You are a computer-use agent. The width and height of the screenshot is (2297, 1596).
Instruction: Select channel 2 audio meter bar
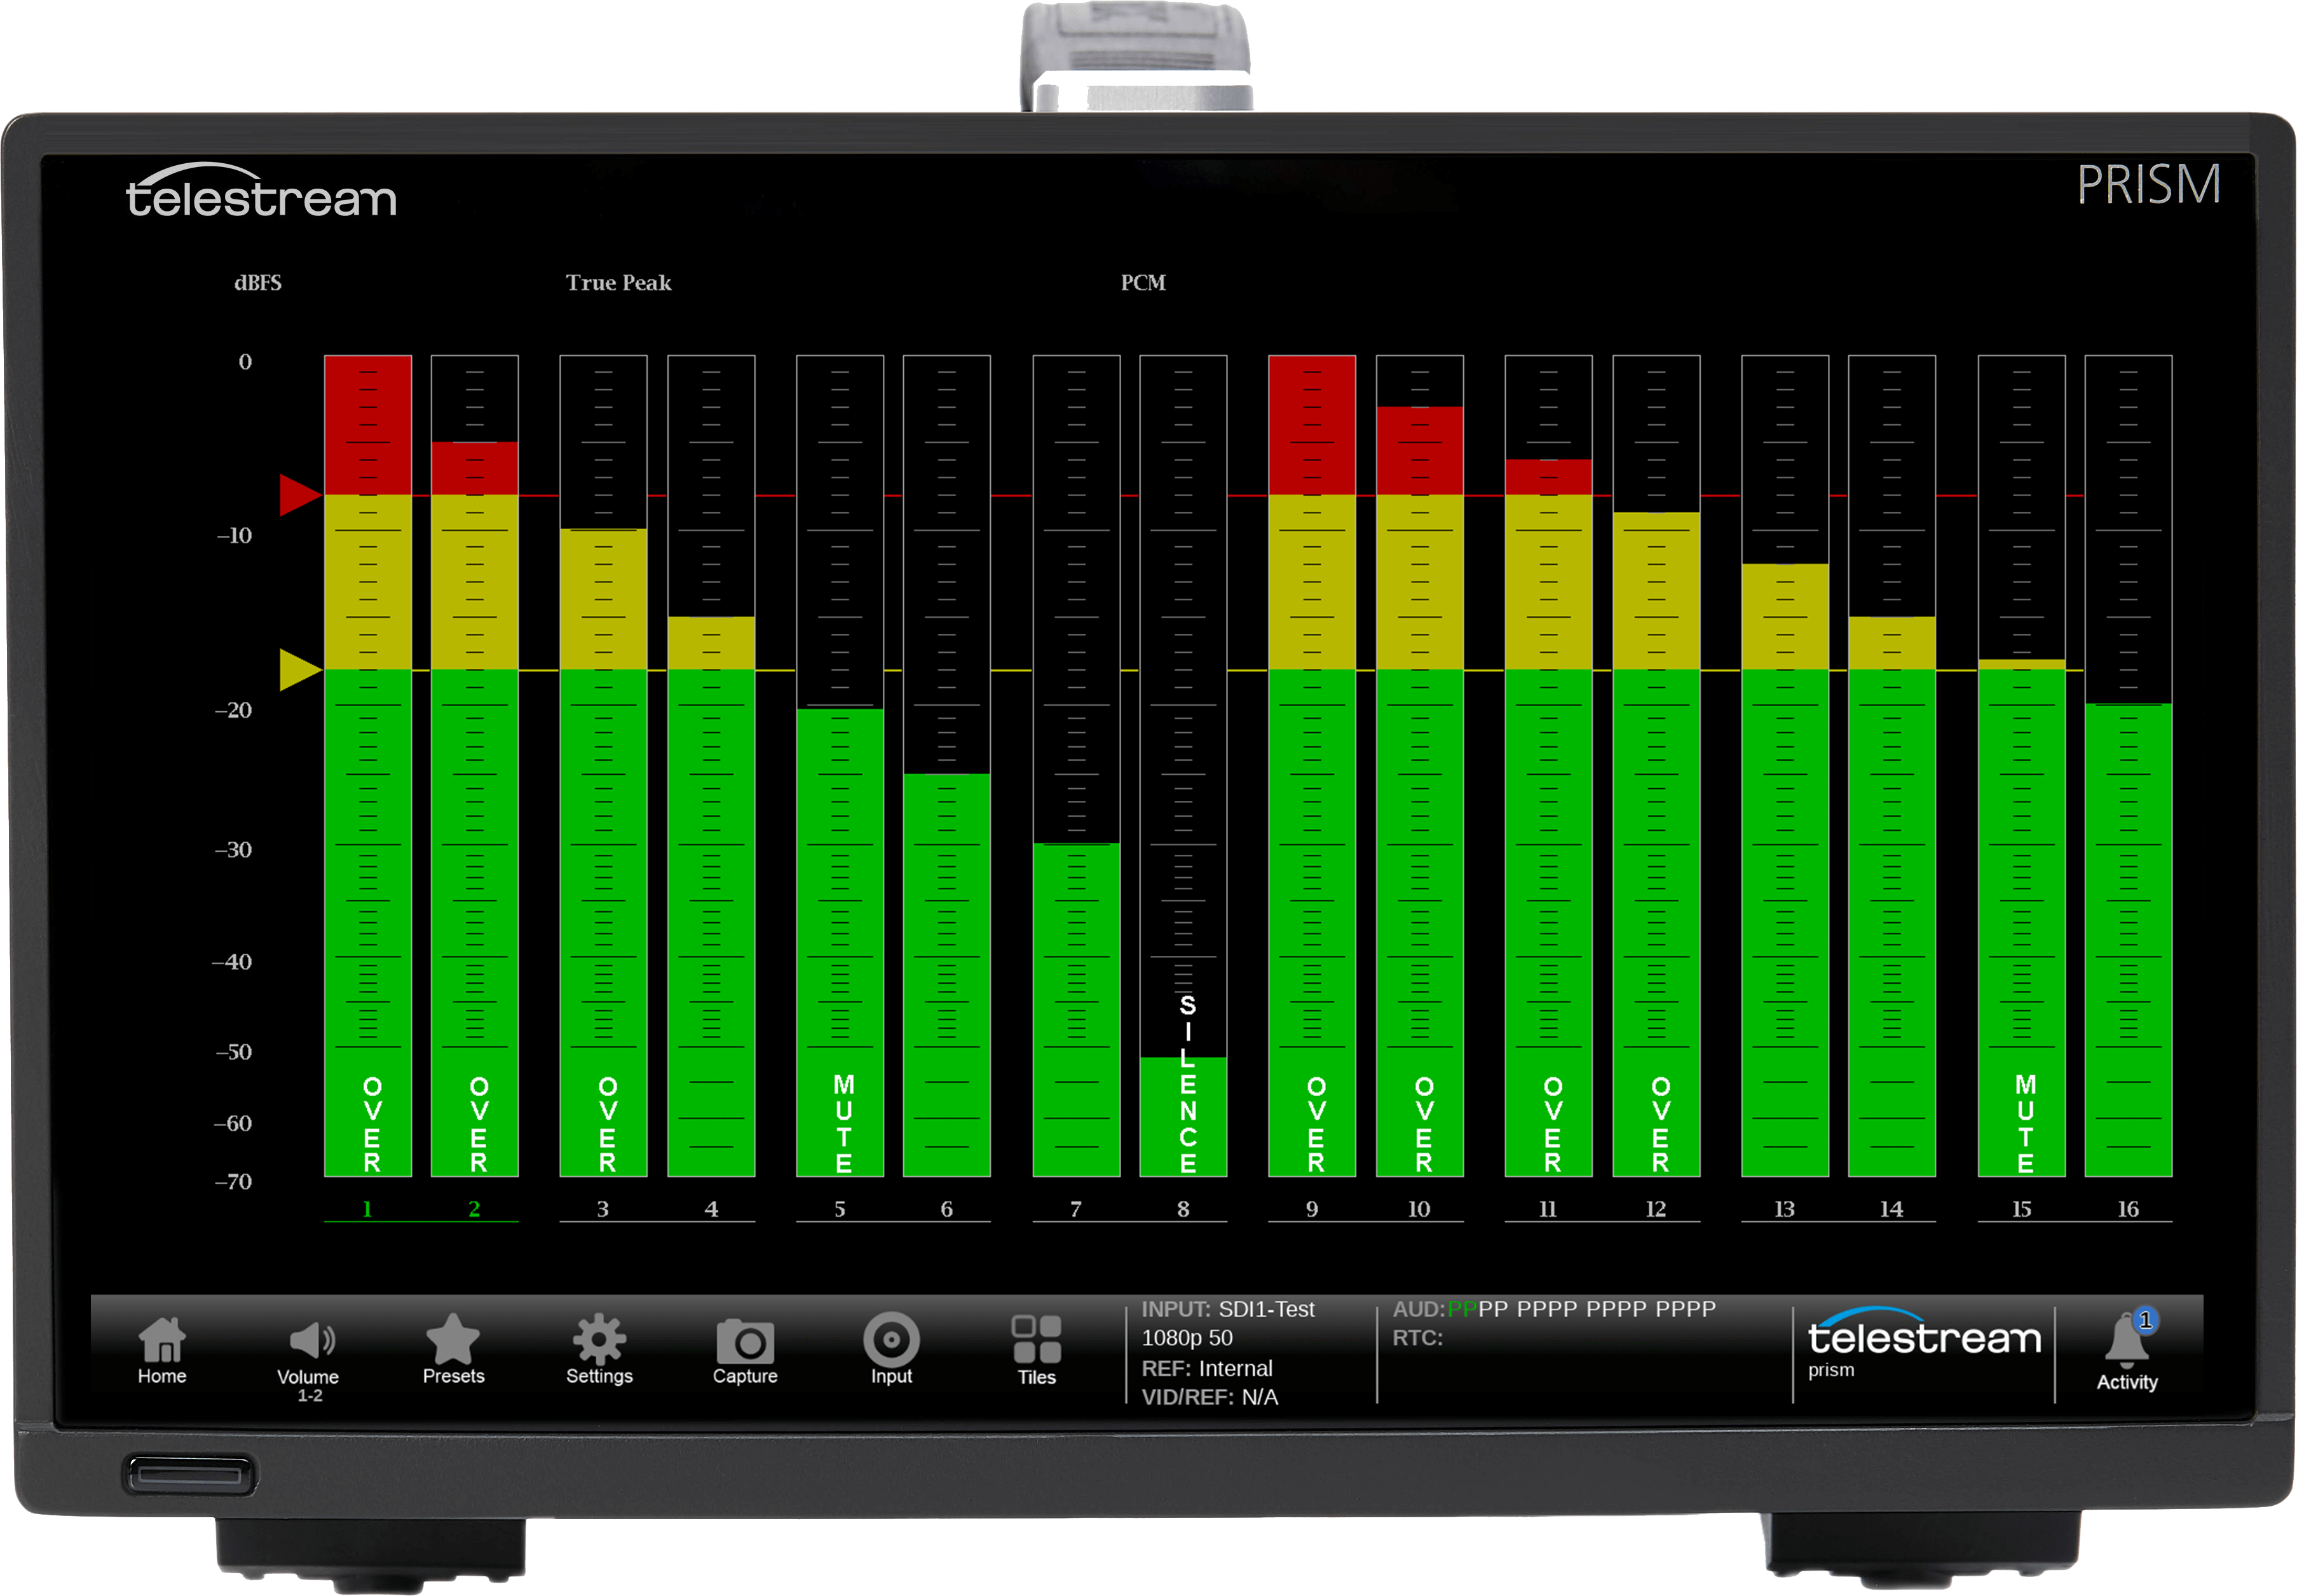click(474, 765)
